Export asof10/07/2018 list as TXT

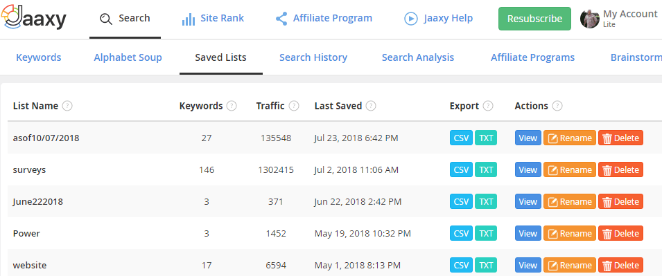(x=486, y=138)
